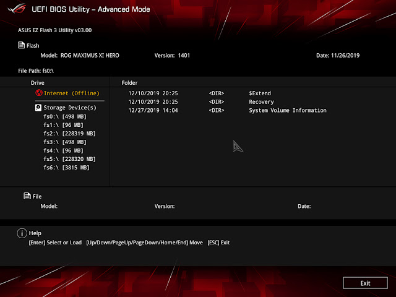Open the System Volume Information folder
Screen dimensions: 396x297
click(x=288, y=110)
